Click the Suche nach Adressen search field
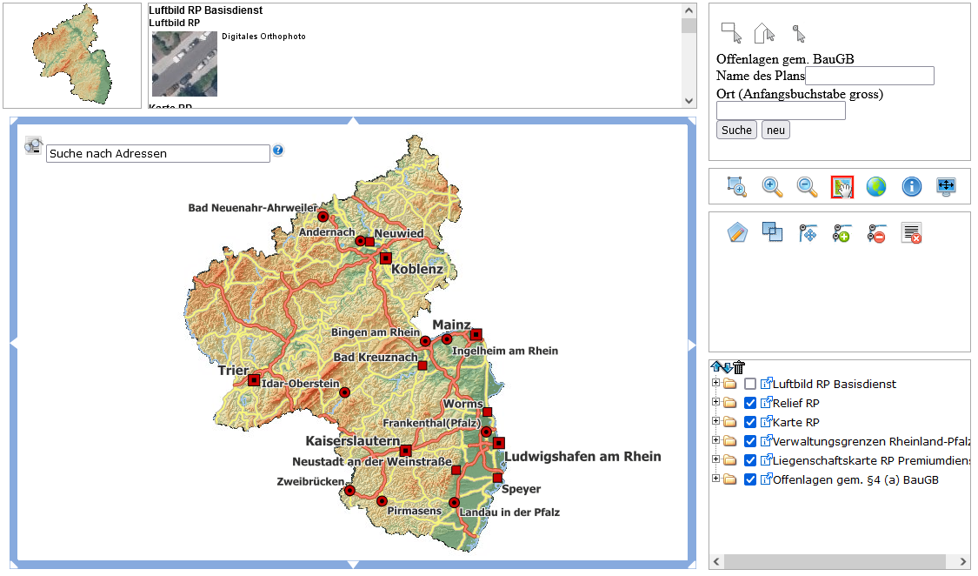This screenshot has height=576, width=978. click(x=158, y=153)
